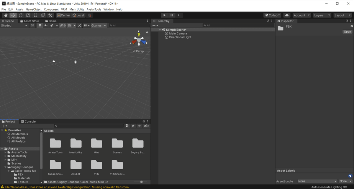Click Hierarchy search field

pyautogui.click(x=238, y=26)
